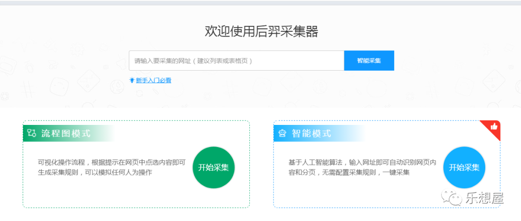Click the description text starting 基于人工智能算法
This screenshot has width=521, height=221.
pyautogui.click(x=362, y=167)
